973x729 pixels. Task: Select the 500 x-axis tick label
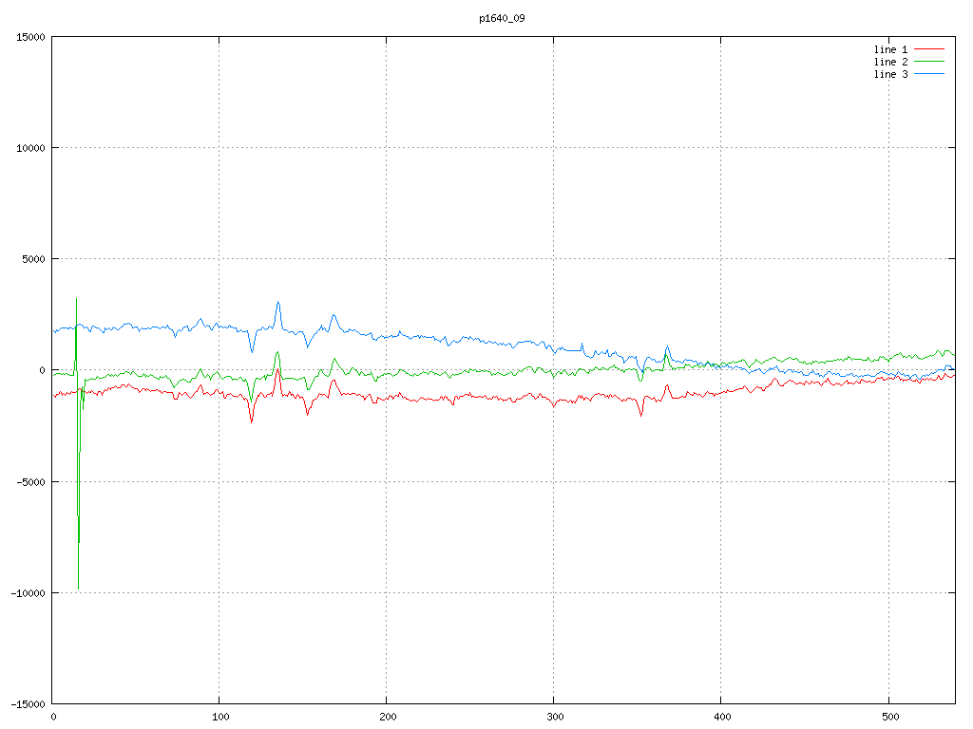(x=888, y=717)
